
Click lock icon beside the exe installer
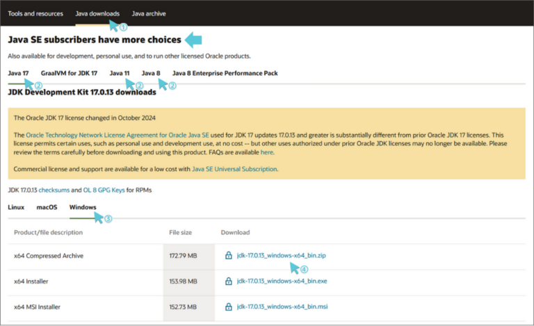point(228,281)
